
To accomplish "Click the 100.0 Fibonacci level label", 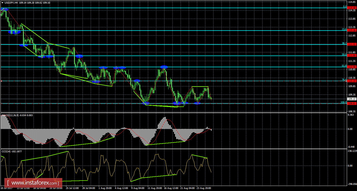I will tap(343, 102).
